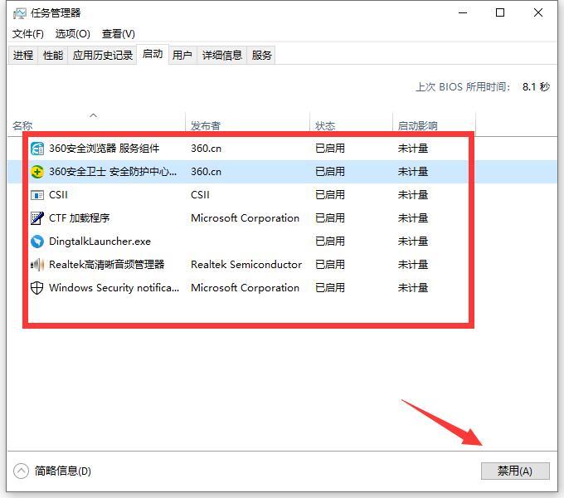Image resolution: width=564 pixels, height=498 pixels.
Task: Switch to the 服务 tab
Action: [261, 55]
